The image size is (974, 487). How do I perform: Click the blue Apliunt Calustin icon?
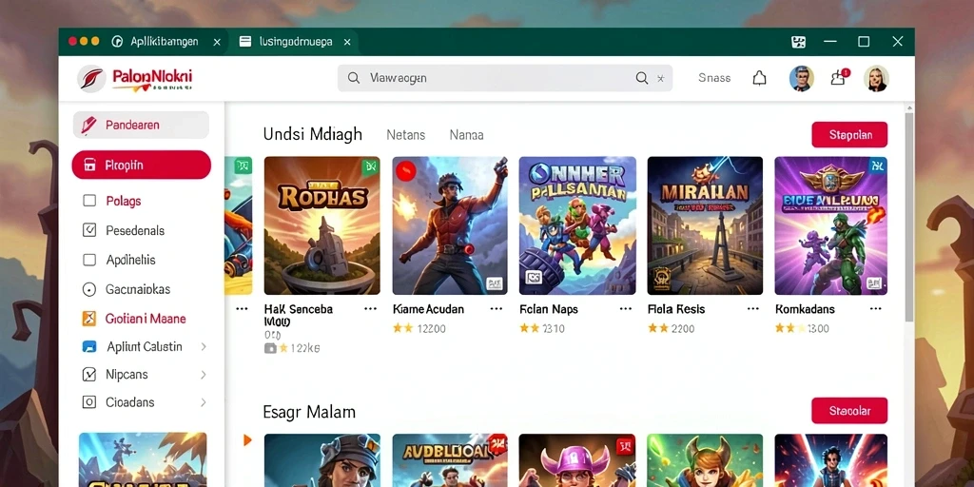point(89,346)
